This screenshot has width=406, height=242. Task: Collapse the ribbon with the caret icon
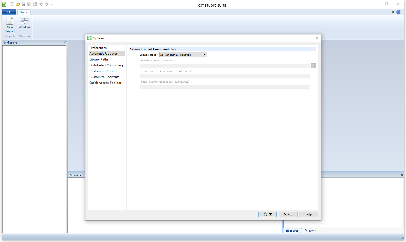(393, 12)
